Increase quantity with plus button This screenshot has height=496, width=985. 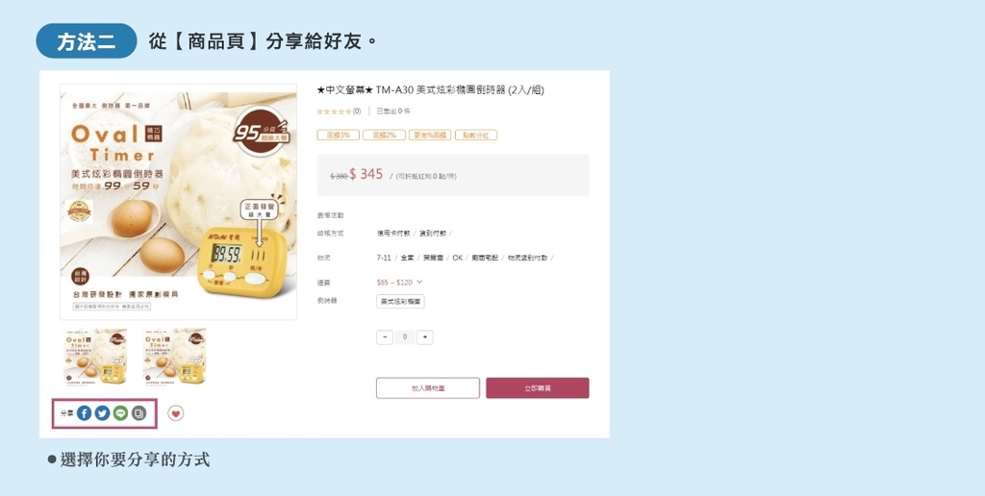coord(424,337)
